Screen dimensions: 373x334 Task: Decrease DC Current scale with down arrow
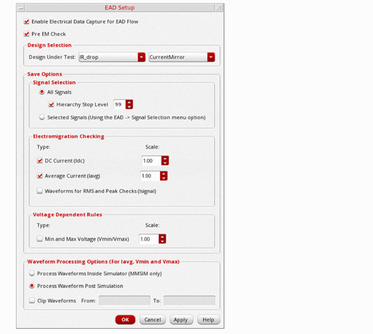click(165, 163)
